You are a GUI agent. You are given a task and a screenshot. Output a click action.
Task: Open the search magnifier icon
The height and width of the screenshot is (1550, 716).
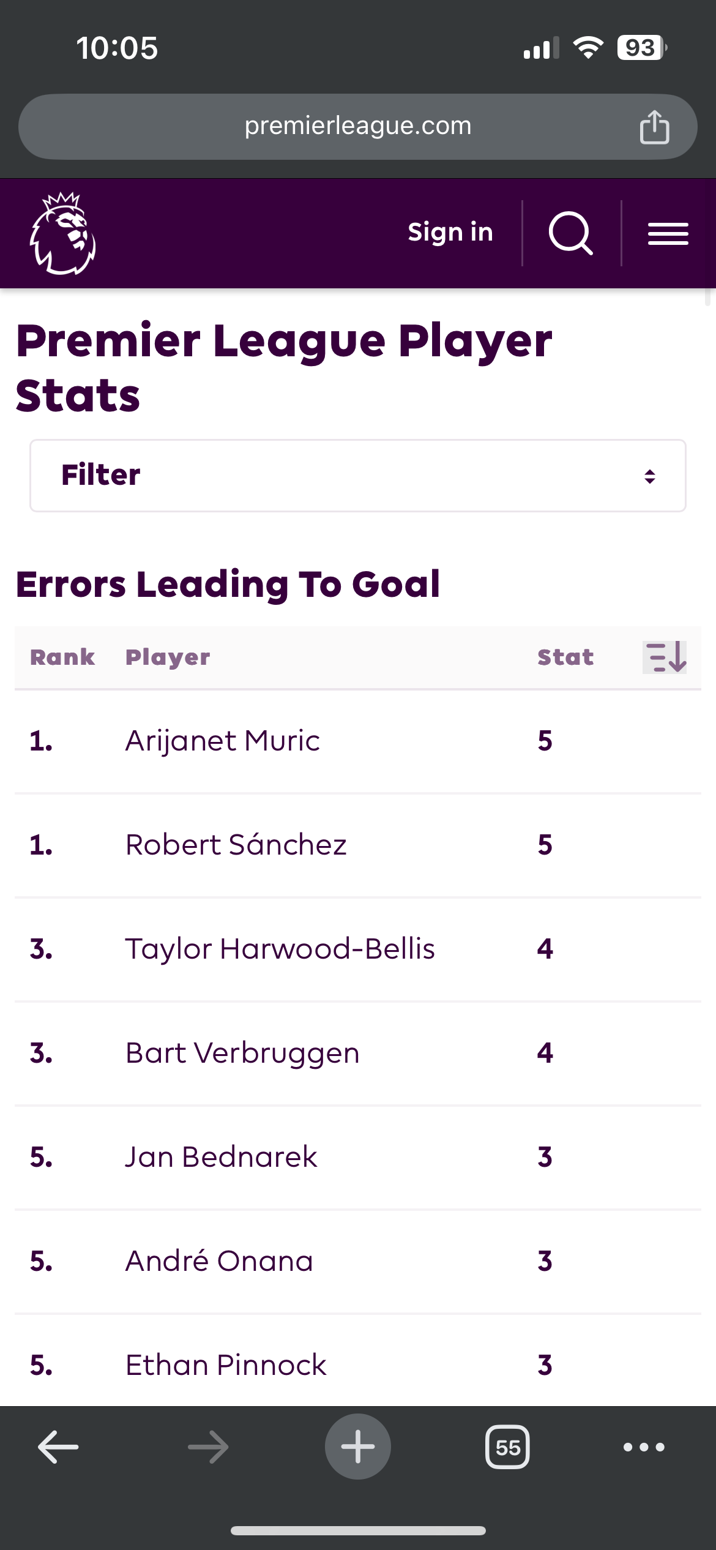point(571,233)
